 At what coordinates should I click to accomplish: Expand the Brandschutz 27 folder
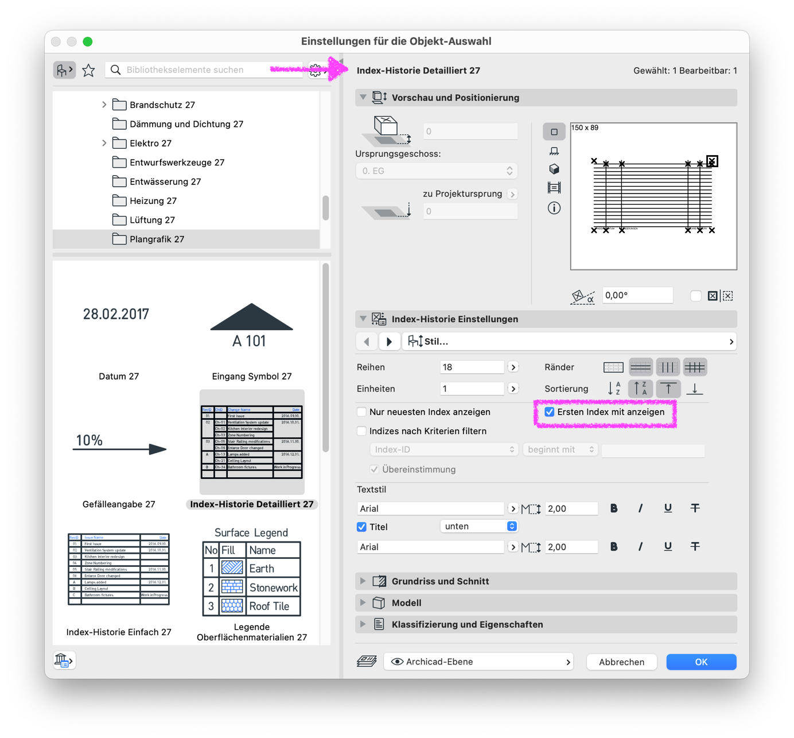click(104, 105)
